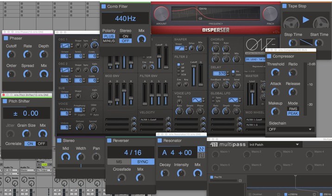Toggle the Pre FX checkbox in Multipass
The image size is (332, 196).
pos(211,177)
